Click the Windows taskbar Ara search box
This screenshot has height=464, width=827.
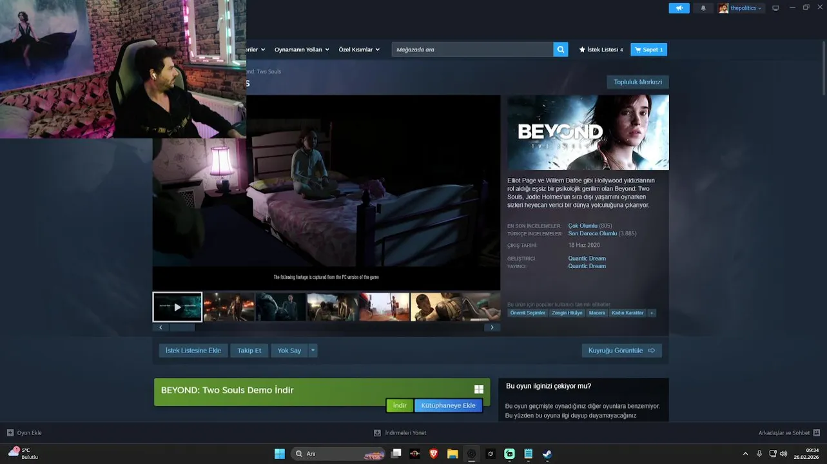pyautogui.click(x=338, y=454)
